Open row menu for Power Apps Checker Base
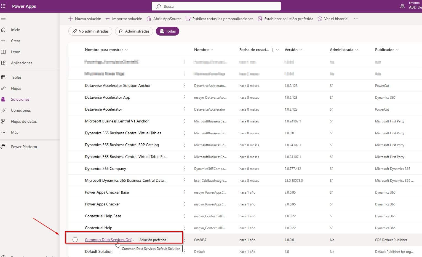Screen dimensions: 422x257 click(184, 192)
